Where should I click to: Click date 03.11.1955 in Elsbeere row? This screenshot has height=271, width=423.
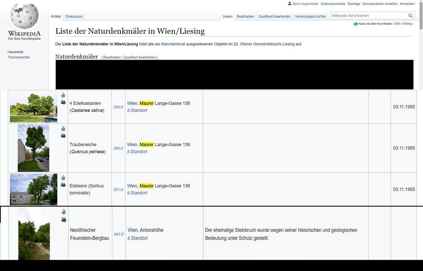(404, 189)
